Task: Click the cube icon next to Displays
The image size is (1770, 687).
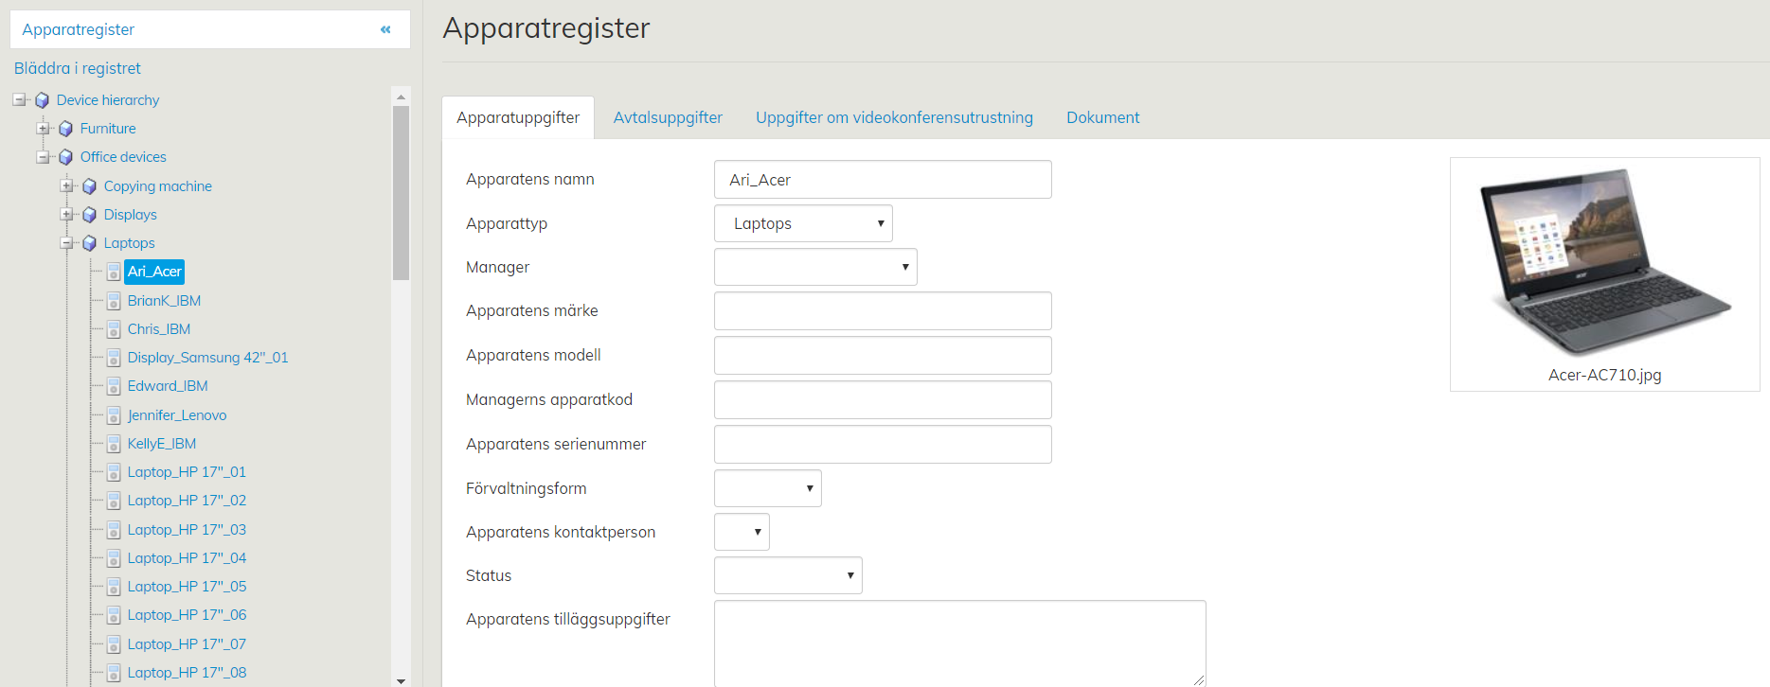Action: click(89, 215)
